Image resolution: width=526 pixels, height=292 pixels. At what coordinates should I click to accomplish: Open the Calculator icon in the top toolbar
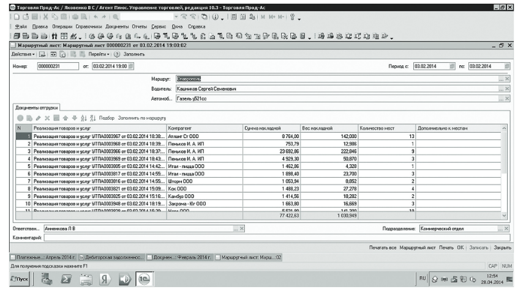[x=234, y=16]
